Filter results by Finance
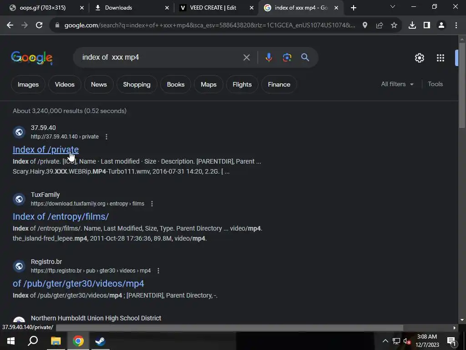 [x=279, y=84]
